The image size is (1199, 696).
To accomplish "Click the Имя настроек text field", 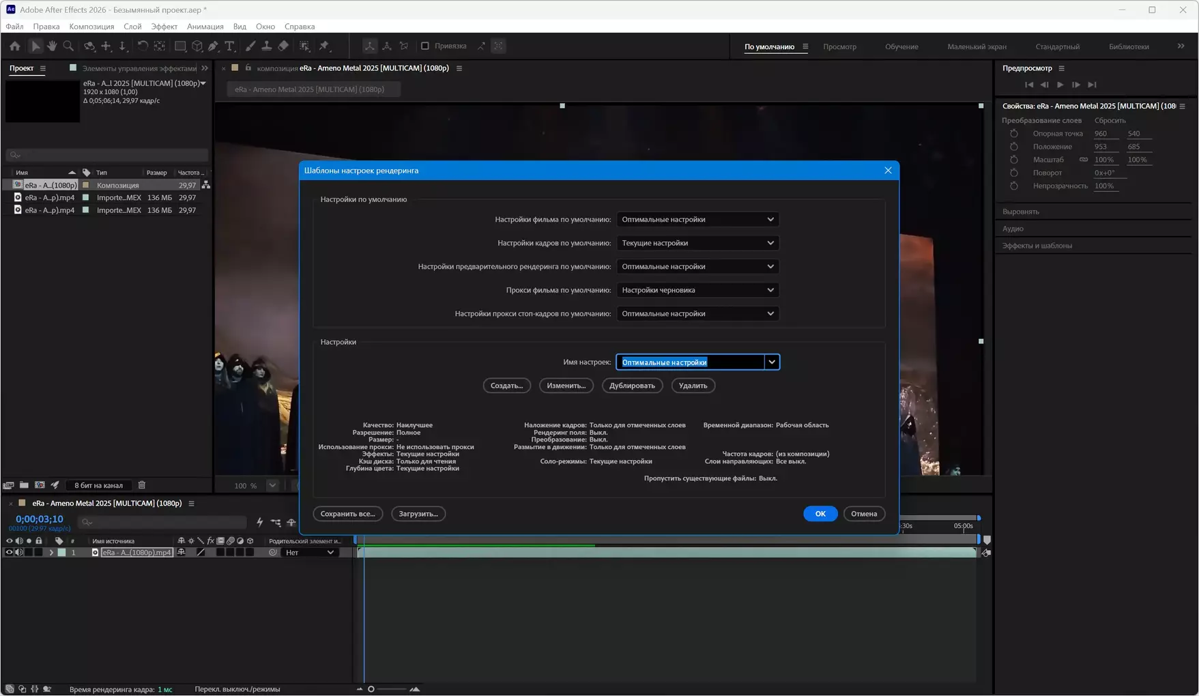I will pos(689,362).
